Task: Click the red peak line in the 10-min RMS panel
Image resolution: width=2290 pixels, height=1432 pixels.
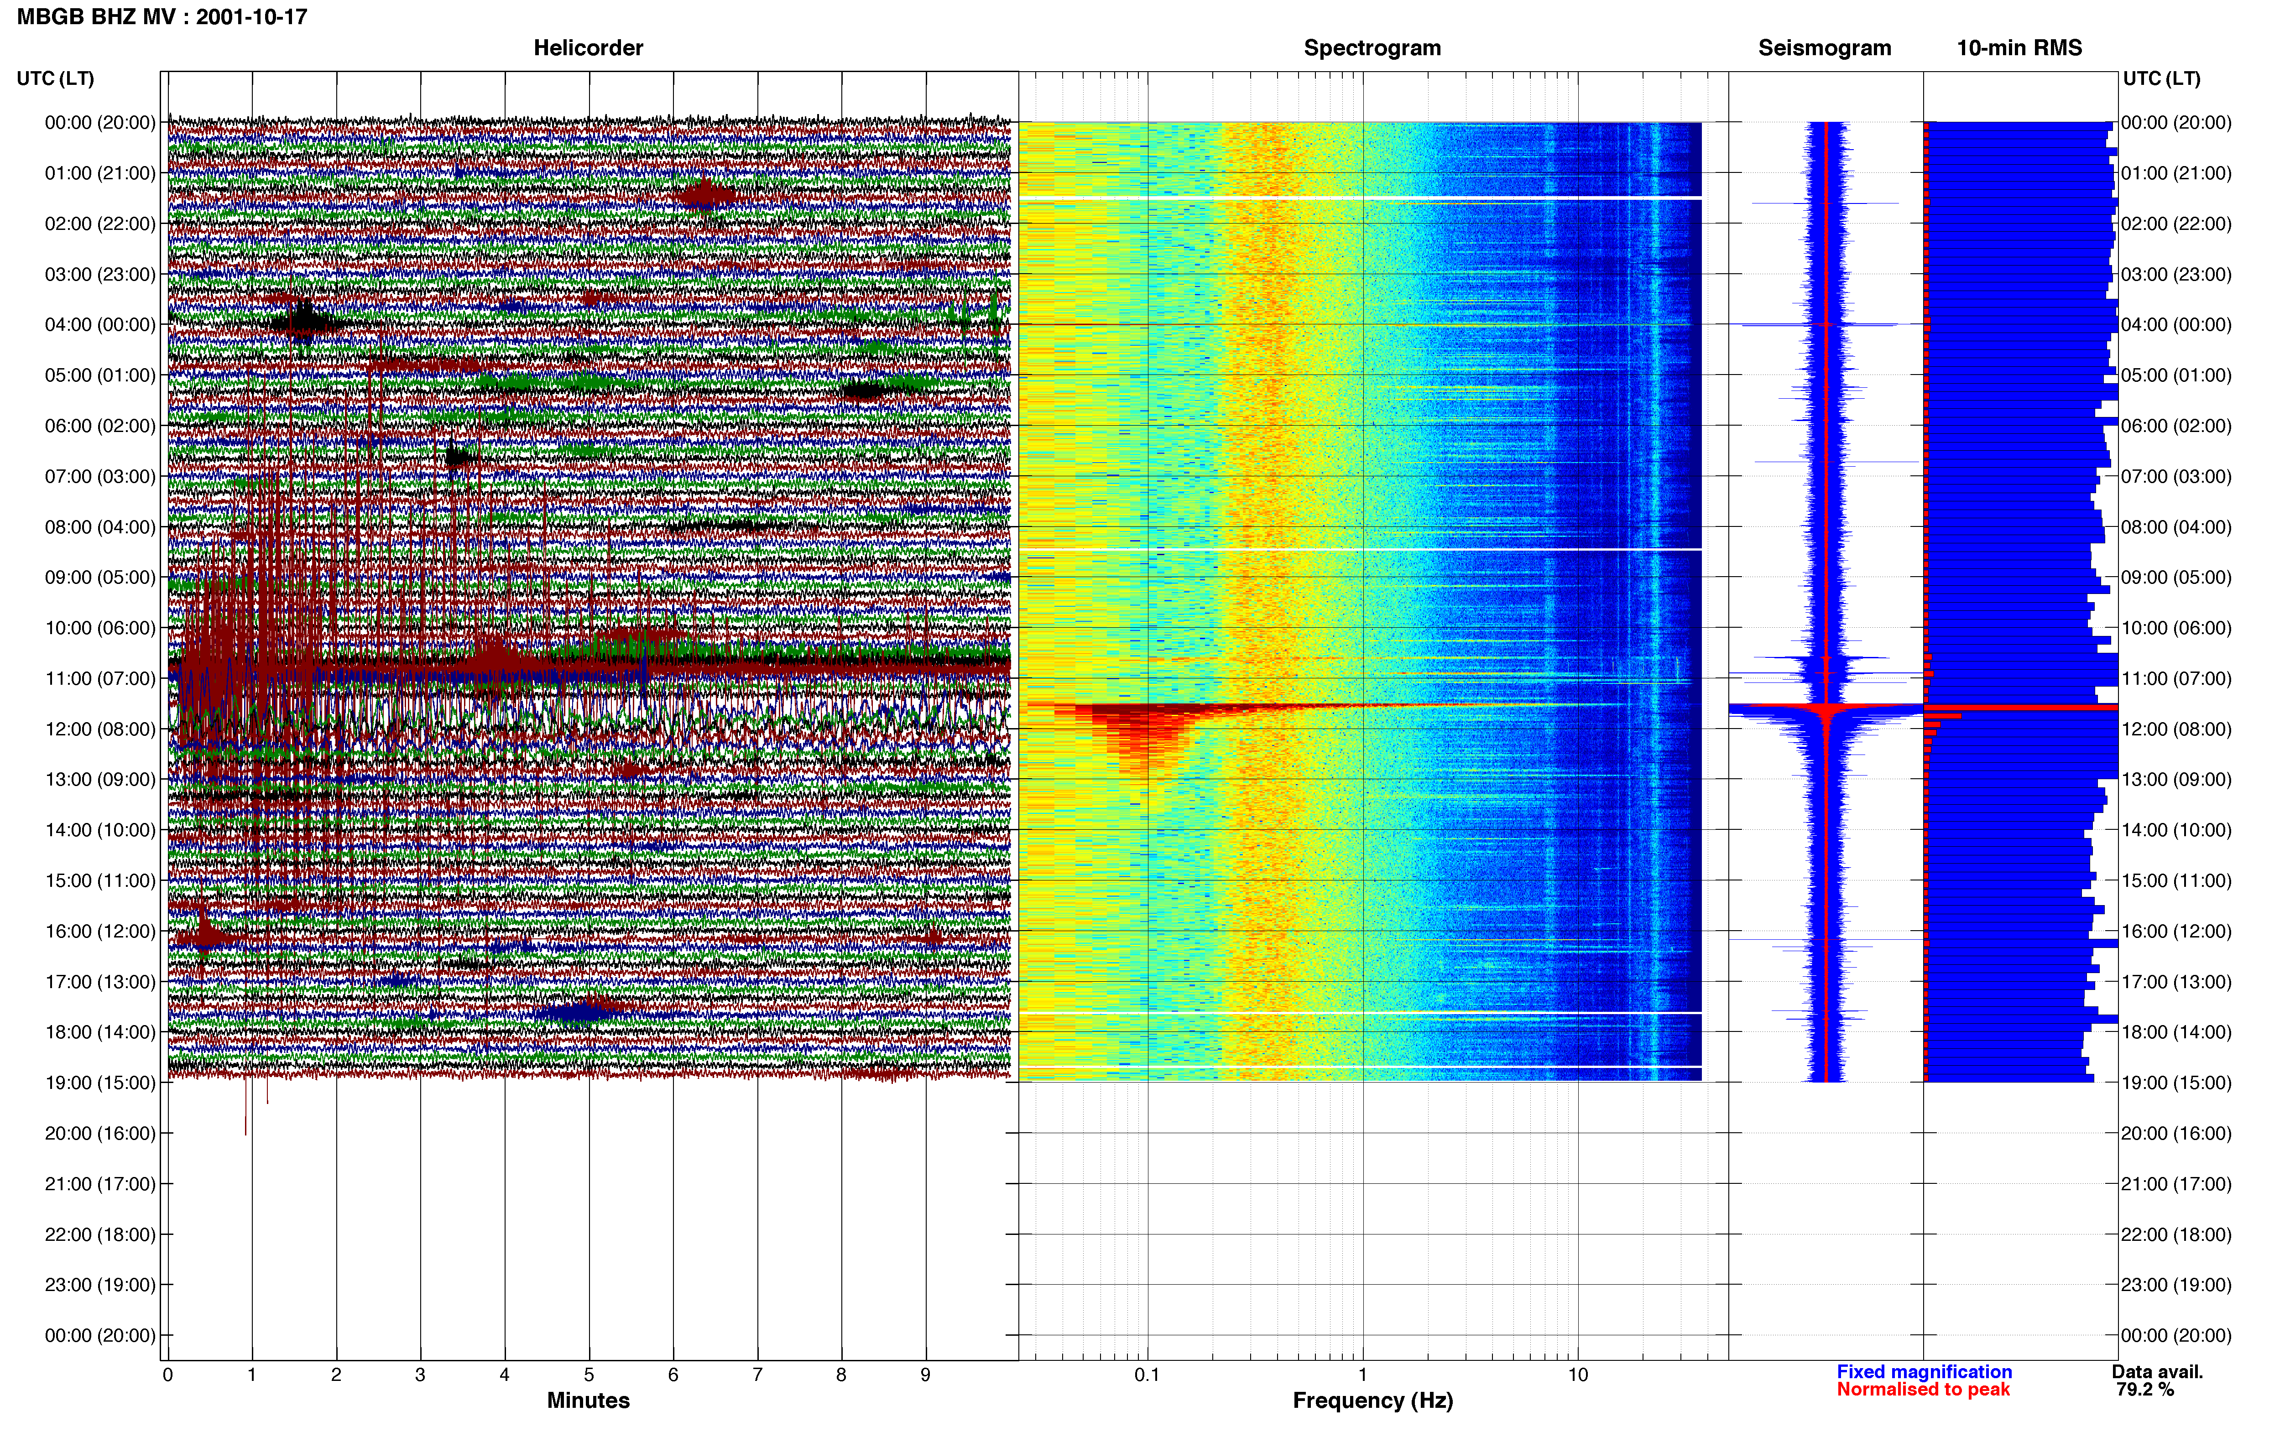Action: [2021, 708]
